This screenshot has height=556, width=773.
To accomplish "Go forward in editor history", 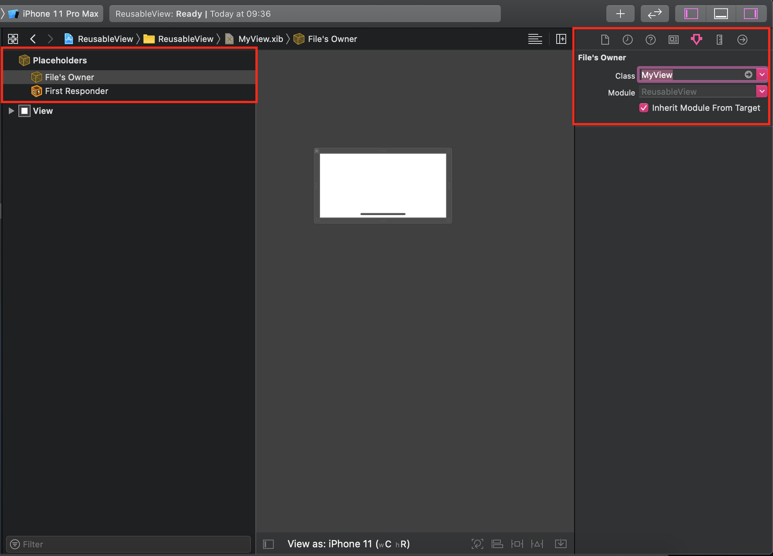I will click(50, 39).
